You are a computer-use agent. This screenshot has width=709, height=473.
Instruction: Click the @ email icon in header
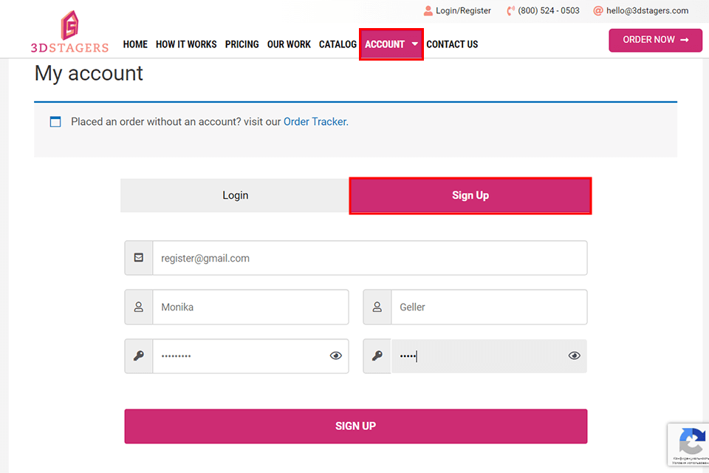(x=598, y=11)
